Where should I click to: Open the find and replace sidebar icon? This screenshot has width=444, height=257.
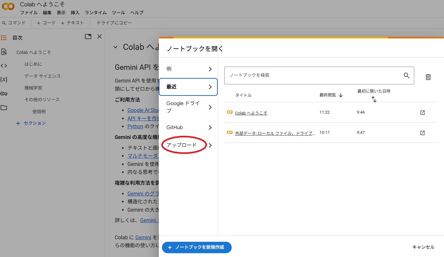pos(4,52)
